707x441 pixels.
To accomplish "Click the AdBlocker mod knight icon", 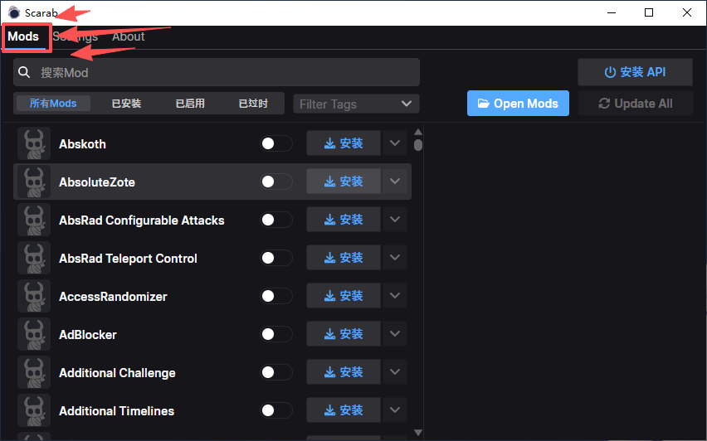I will coord(34,334).
